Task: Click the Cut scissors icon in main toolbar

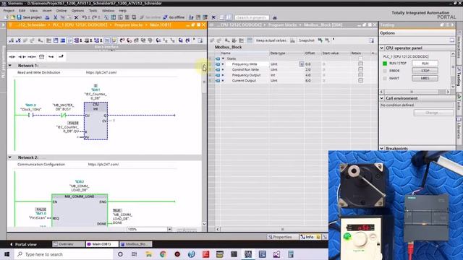Action: pos(55,17)
